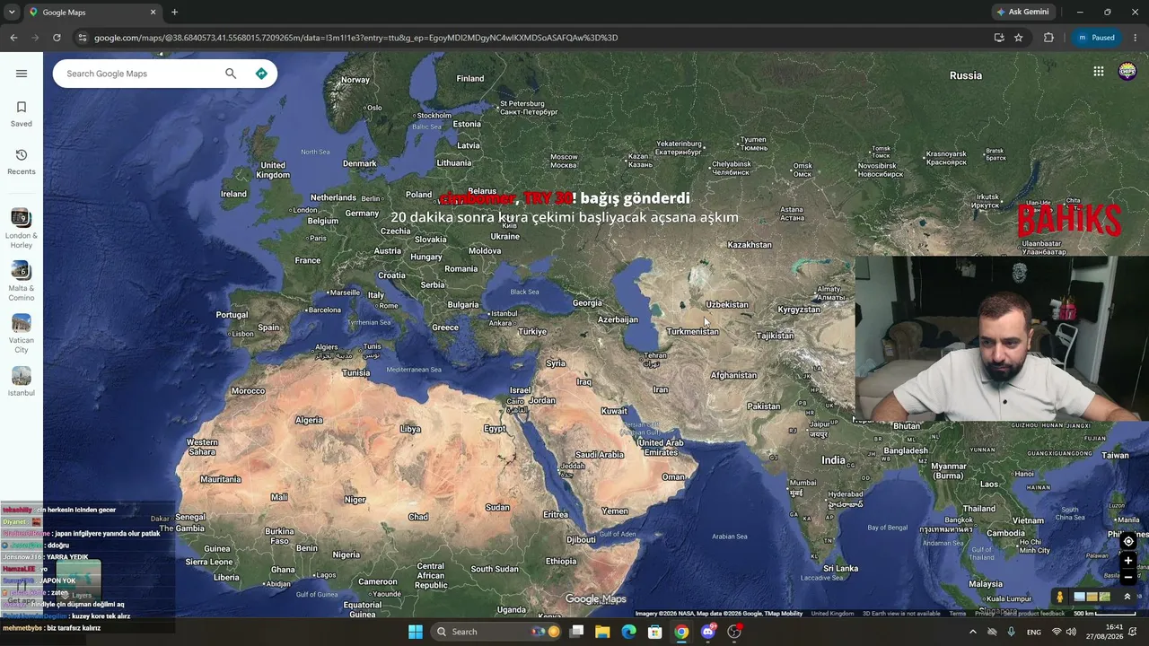Open the Malta & Comino recent item
The height and width of the screenshot is (646, 1149).
tap(22, 281)
